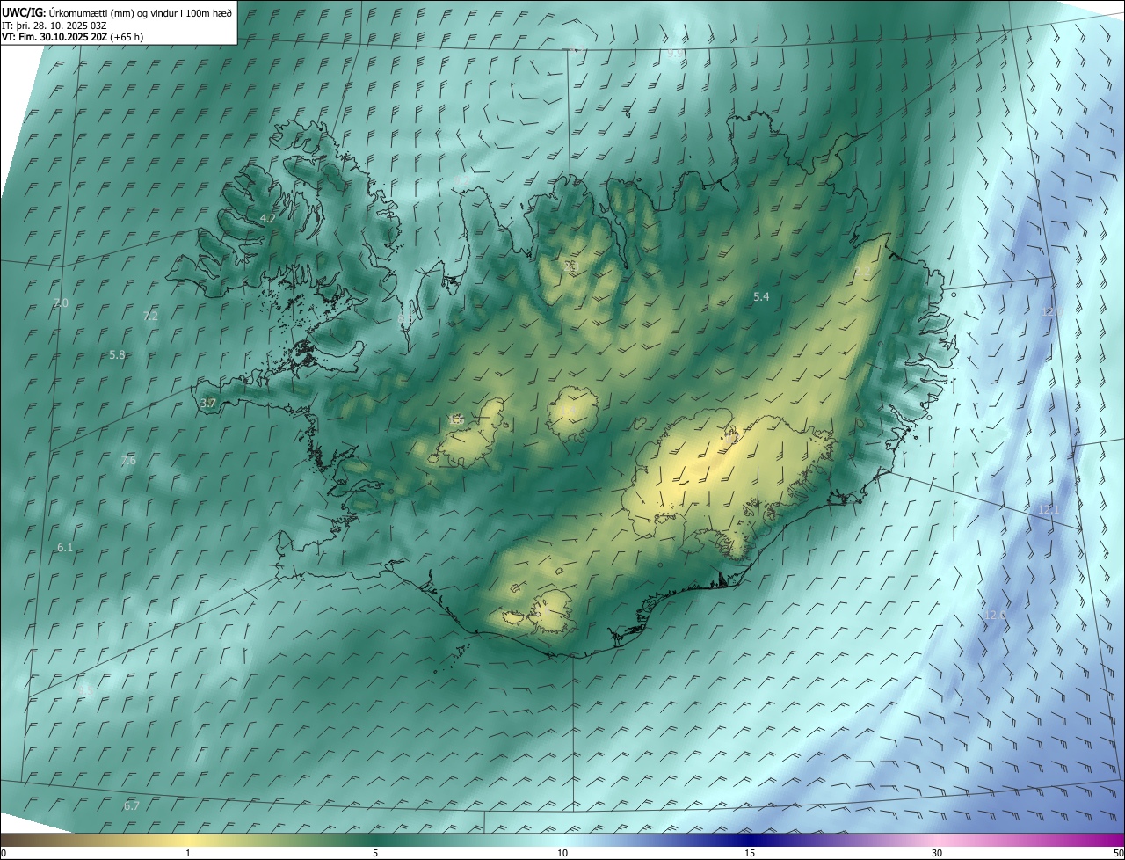
Task: Click the 5.4 value in northeast Iceland
Action: click(761, 297)
